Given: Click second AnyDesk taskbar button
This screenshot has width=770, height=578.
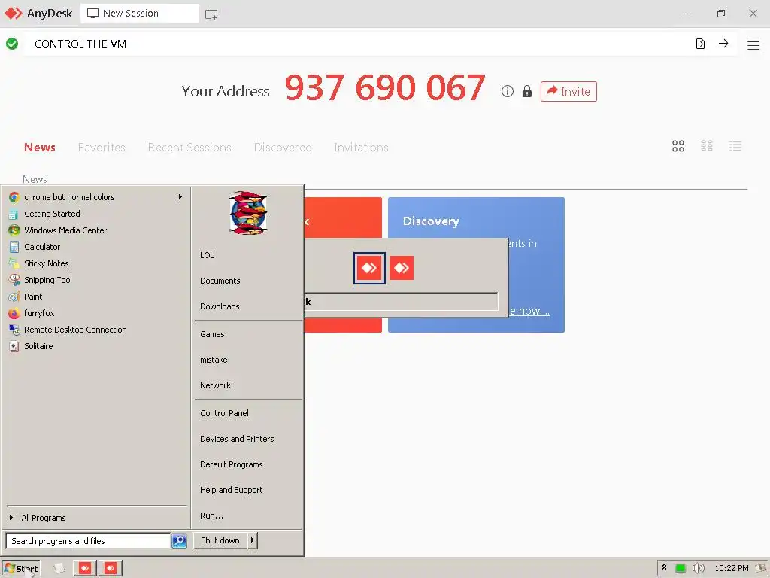Looking at the screenshot, I should point(111,569).
